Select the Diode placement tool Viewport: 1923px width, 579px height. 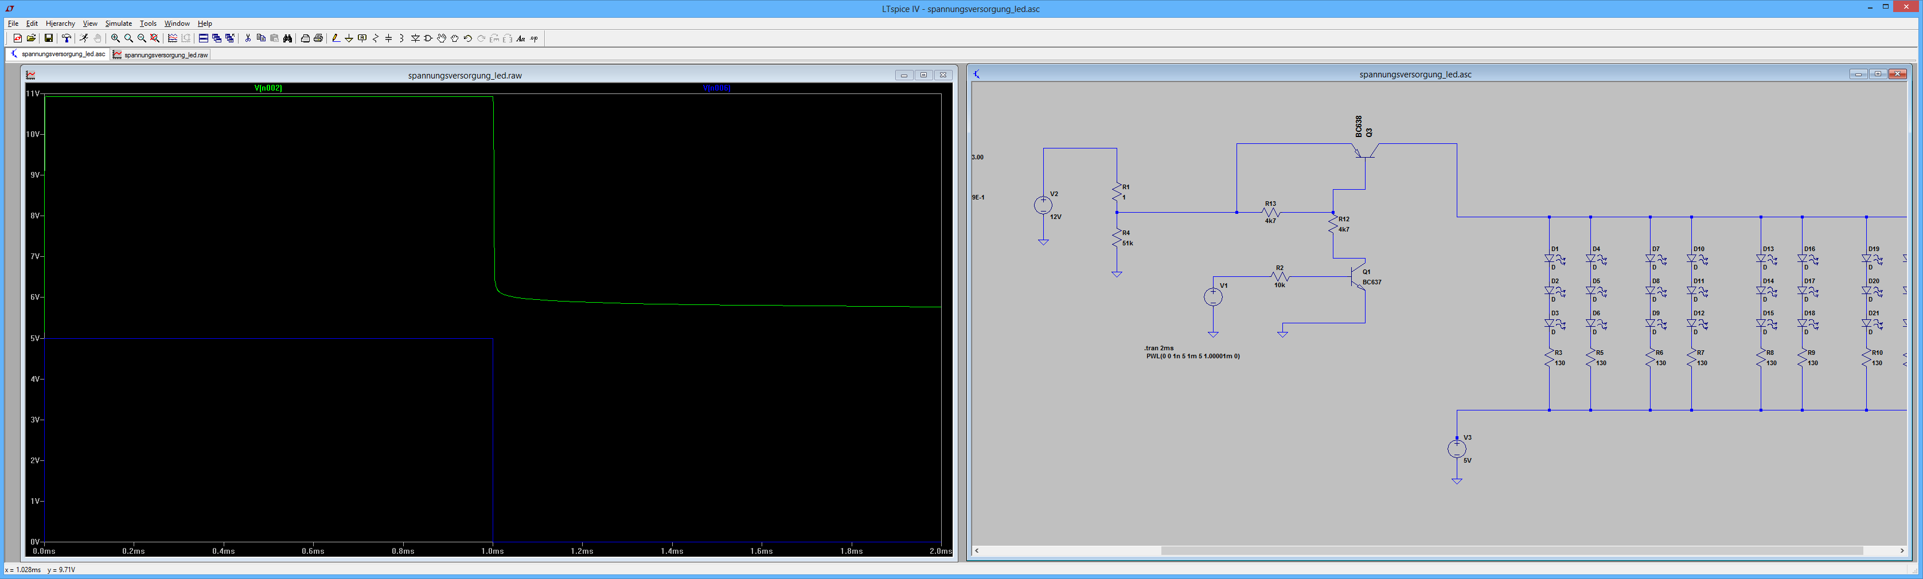coord(415,38)
